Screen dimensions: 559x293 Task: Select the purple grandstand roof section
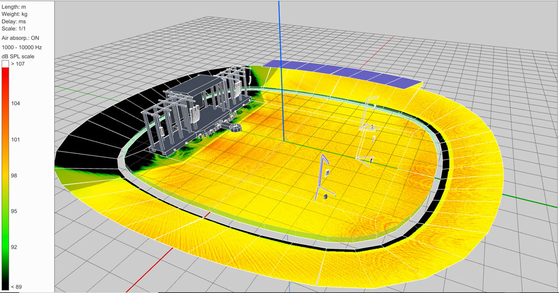[342, 74]
